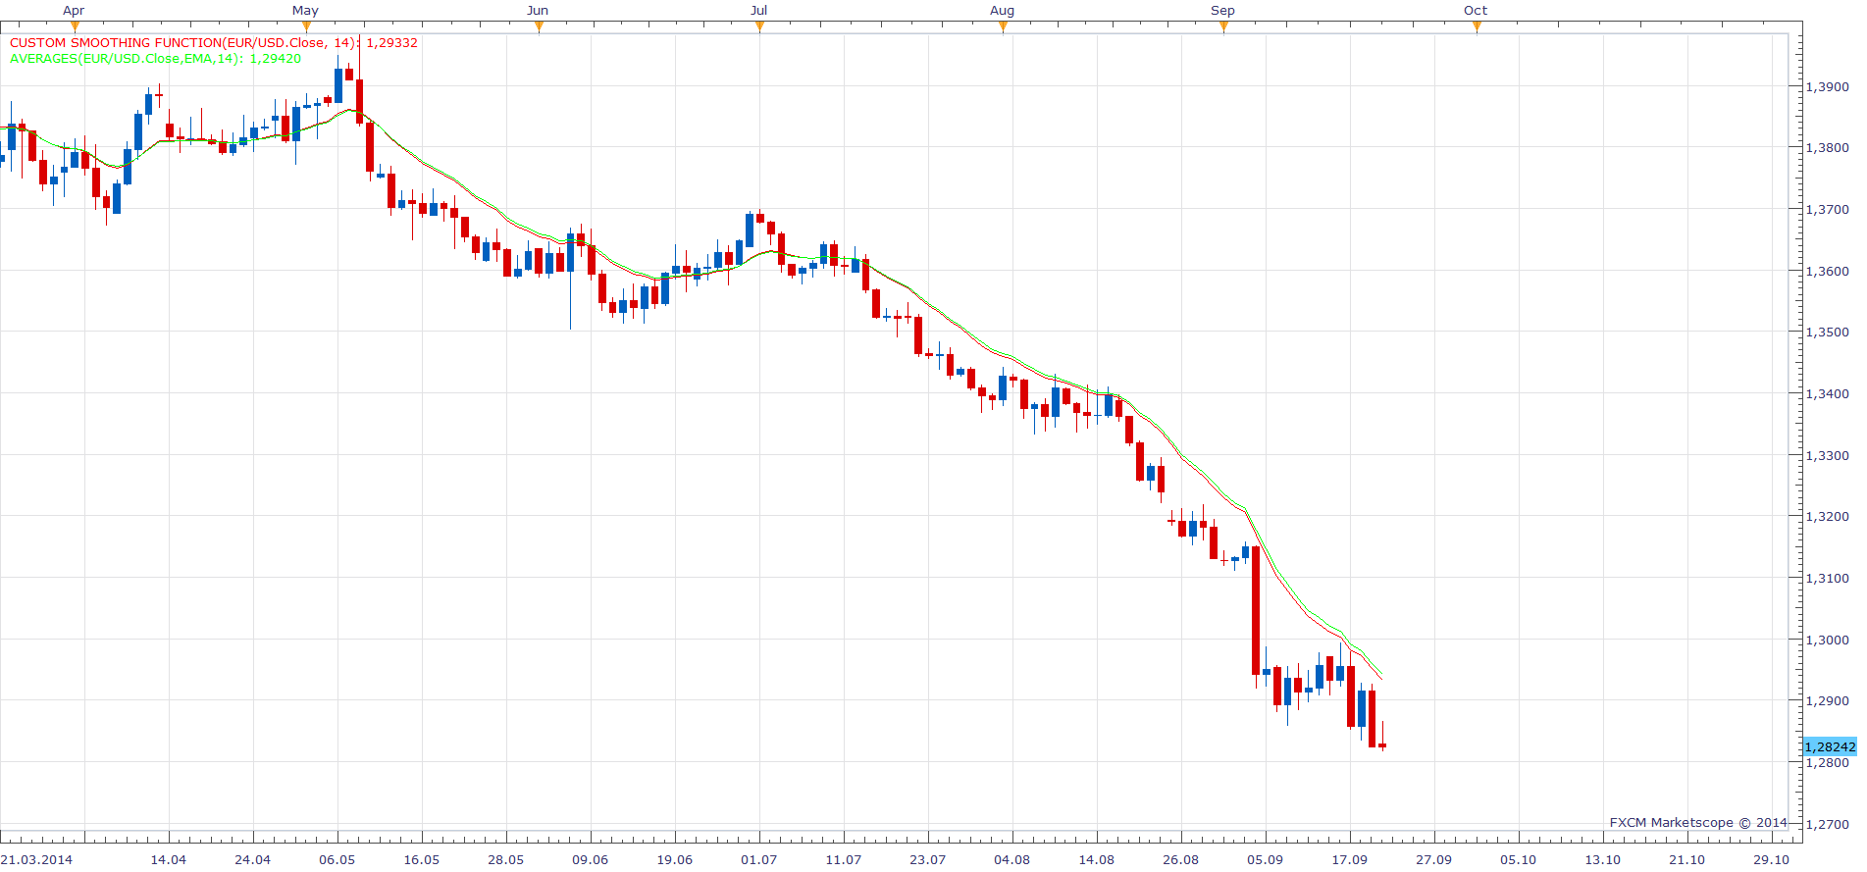Click the 24.04 date axis label
Image resolution: width=1867 pixels, height=872 pixels.
click(253, 859)
